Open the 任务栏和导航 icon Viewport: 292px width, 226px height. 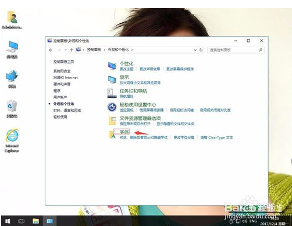tap(112, 93)
